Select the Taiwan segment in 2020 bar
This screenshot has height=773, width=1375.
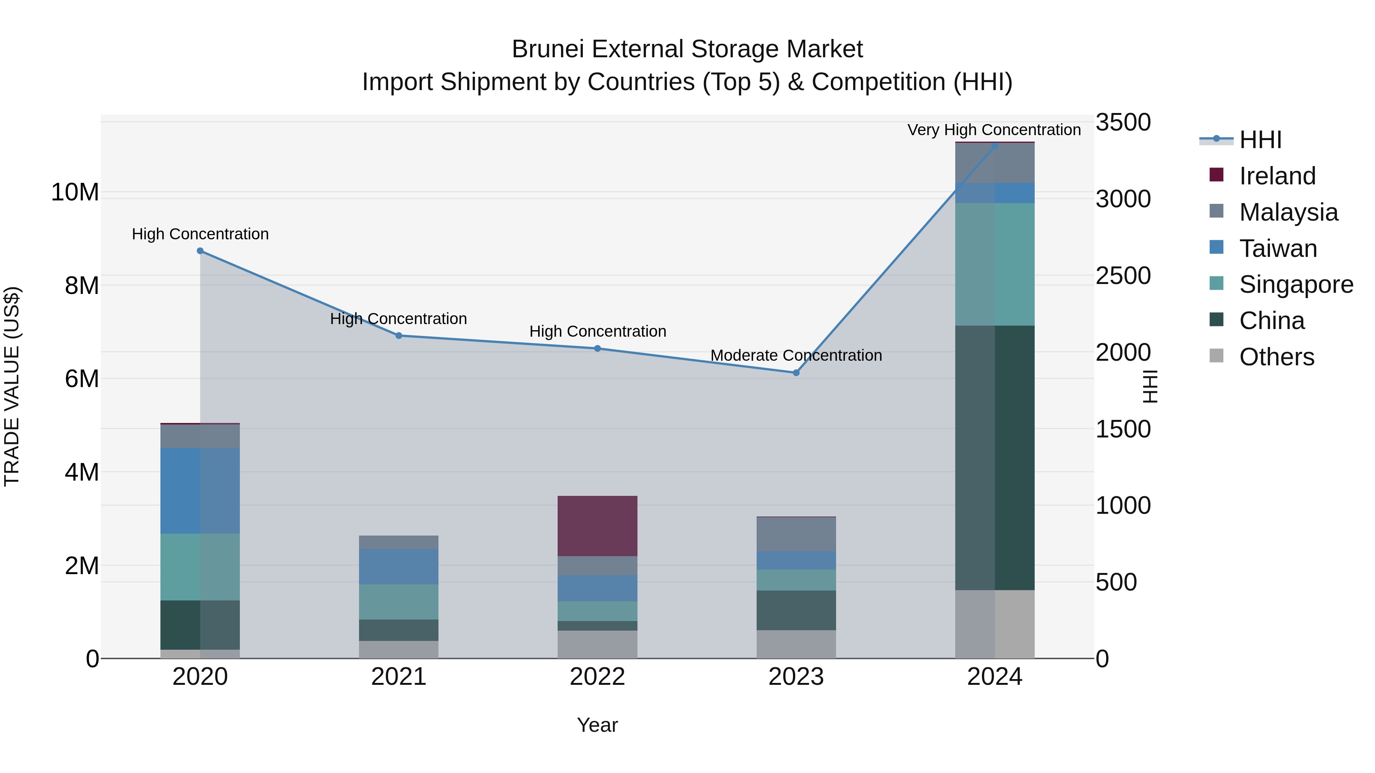click(x=200, y=491)
